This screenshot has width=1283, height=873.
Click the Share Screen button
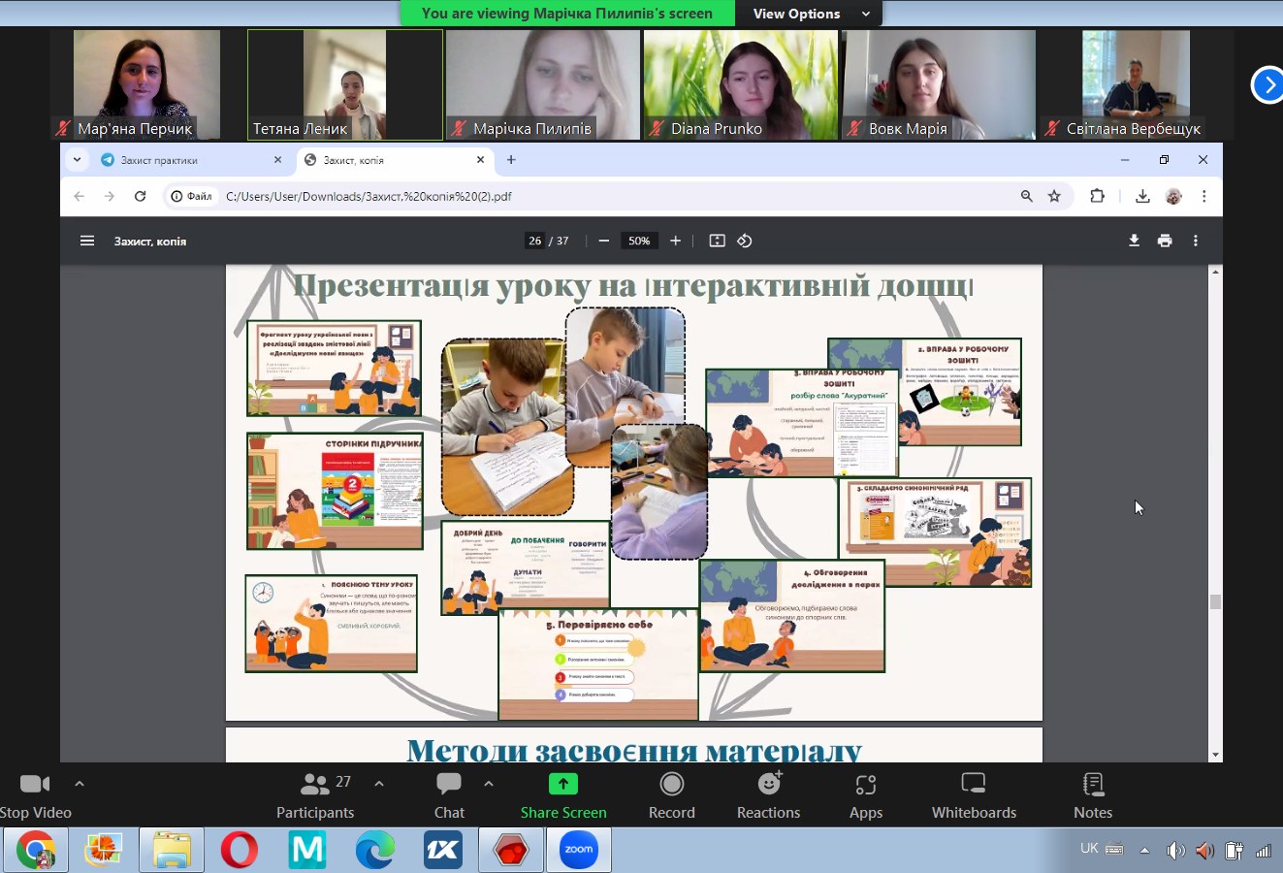tap(563, 794)
